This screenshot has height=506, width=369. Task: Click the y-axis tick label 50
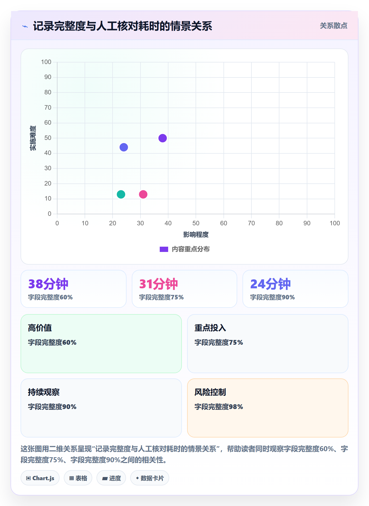click(48, 138)
